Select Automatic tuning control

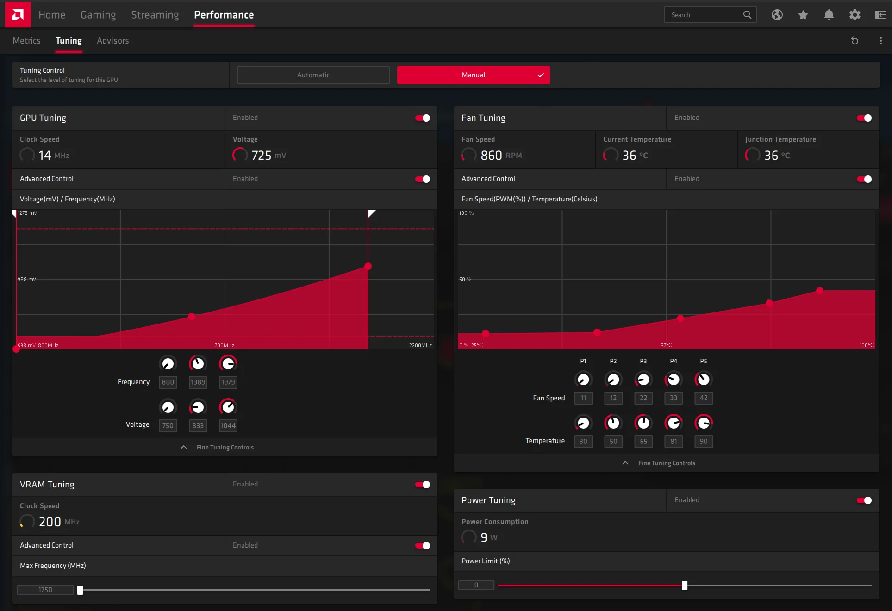point(313,75)
